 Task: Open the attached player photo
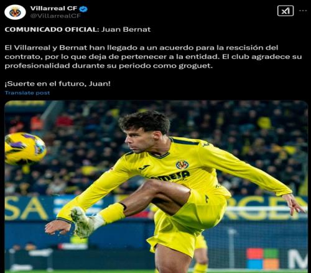[156, 186]
